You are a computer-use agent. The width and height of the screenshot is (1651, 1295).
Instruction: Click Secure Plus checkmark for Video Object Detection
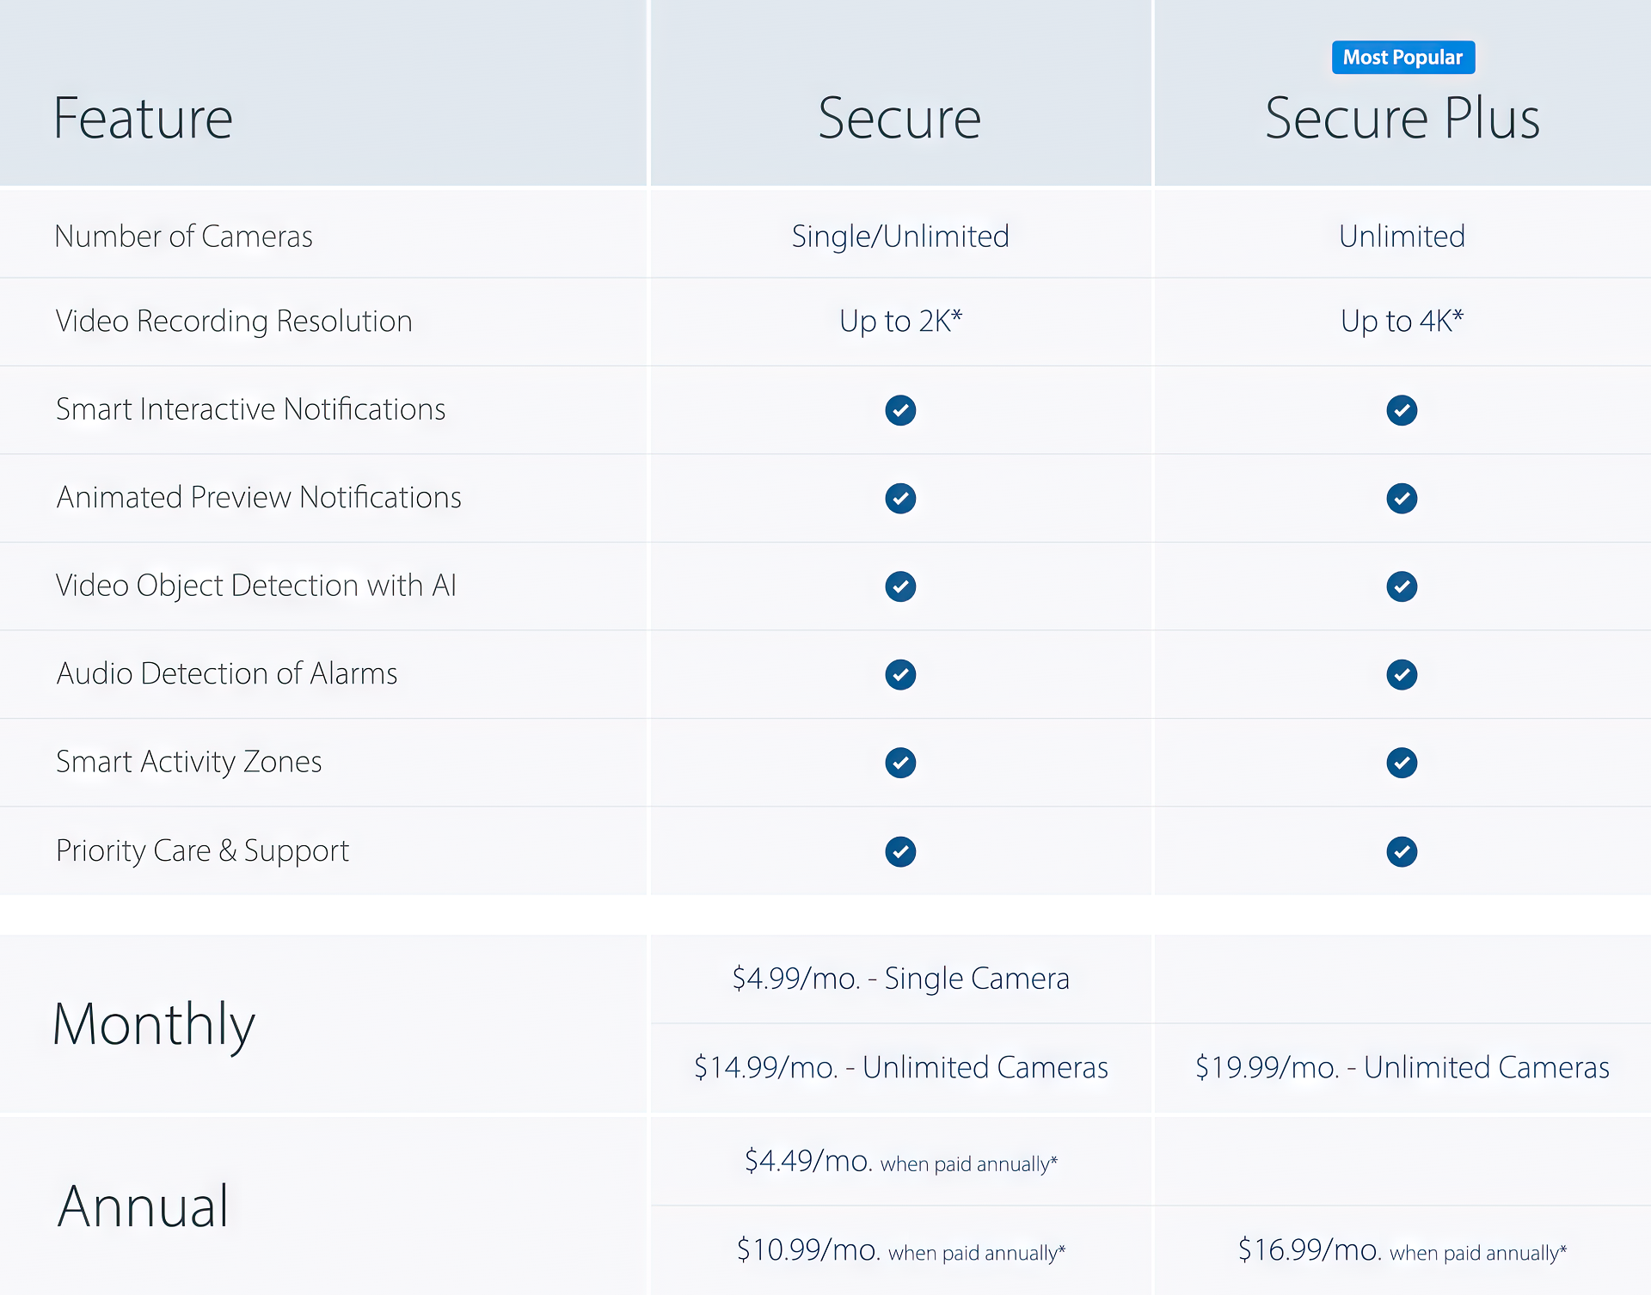(1402, 586)
